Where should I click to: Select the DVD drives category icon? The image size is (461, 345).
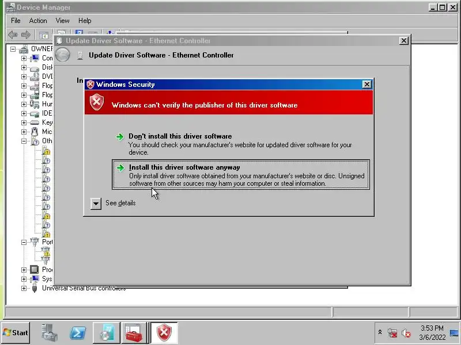coord(35,76)
